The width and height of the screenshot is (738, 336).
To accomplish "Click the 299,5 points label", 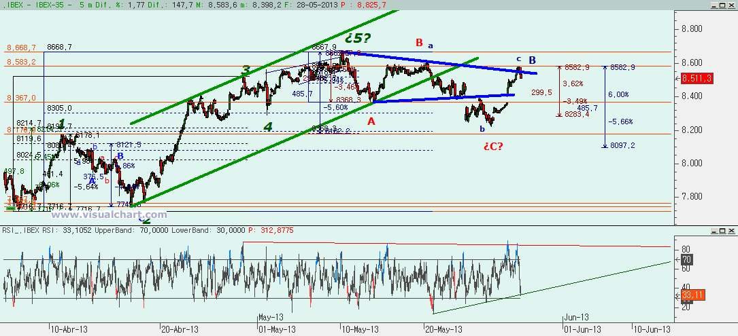I will (x=541, y=92).
